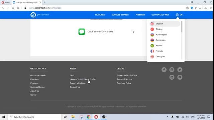Open Purchase Policy link
Image resolution: width=214 pixels, height=120 pixels.
[x=124, y=83]
